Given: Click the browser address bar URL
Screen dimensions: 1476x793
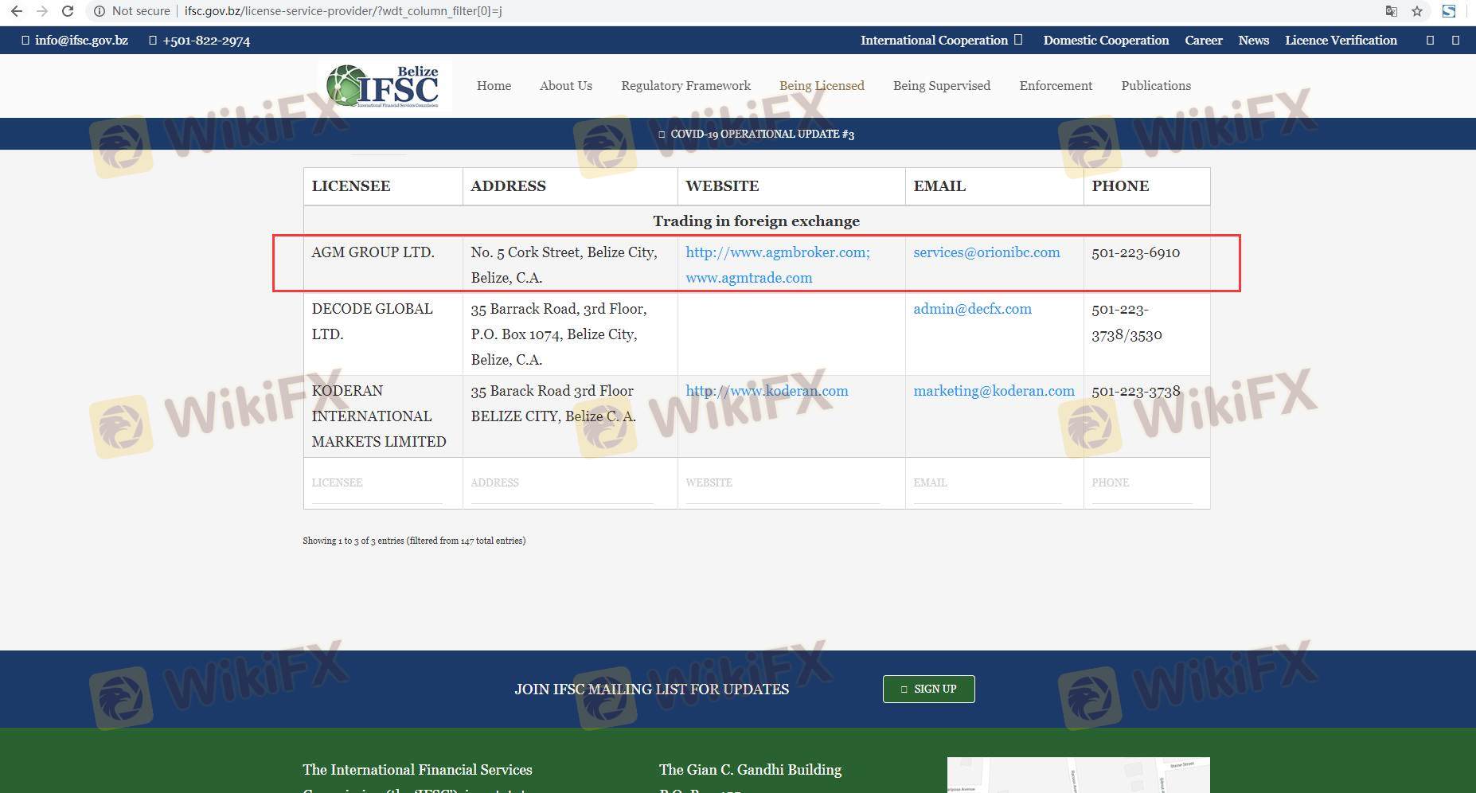Looking at the screenshot, I should [342, 11].
